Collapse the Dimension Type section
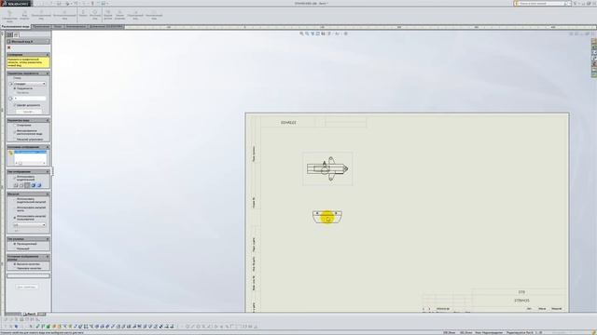This screenshot has width=597, height=335. click(x=48, y=239)
